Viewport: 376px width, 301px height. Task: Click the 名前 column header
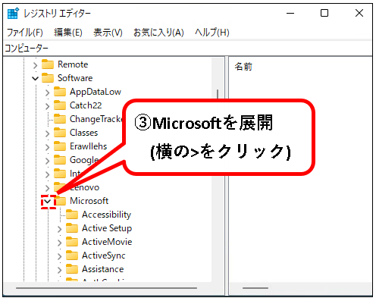point(243,67)
